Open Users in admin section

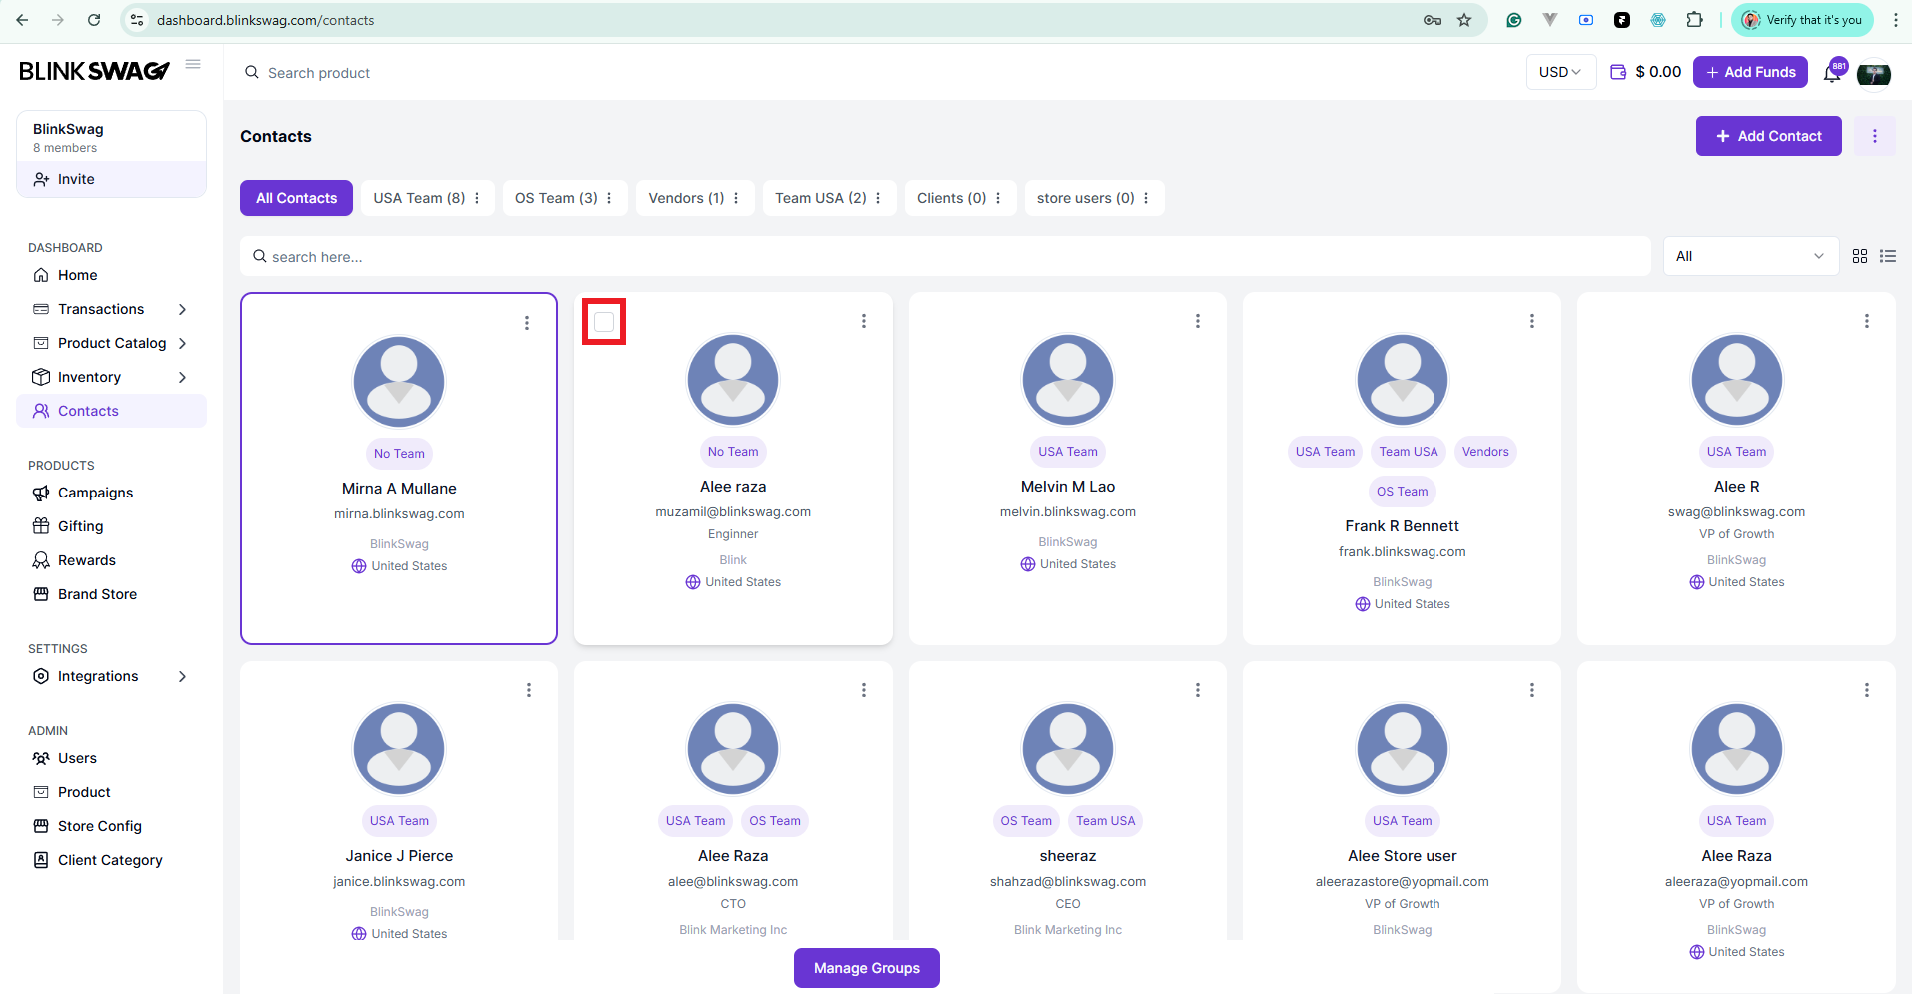tap(111, 758)
